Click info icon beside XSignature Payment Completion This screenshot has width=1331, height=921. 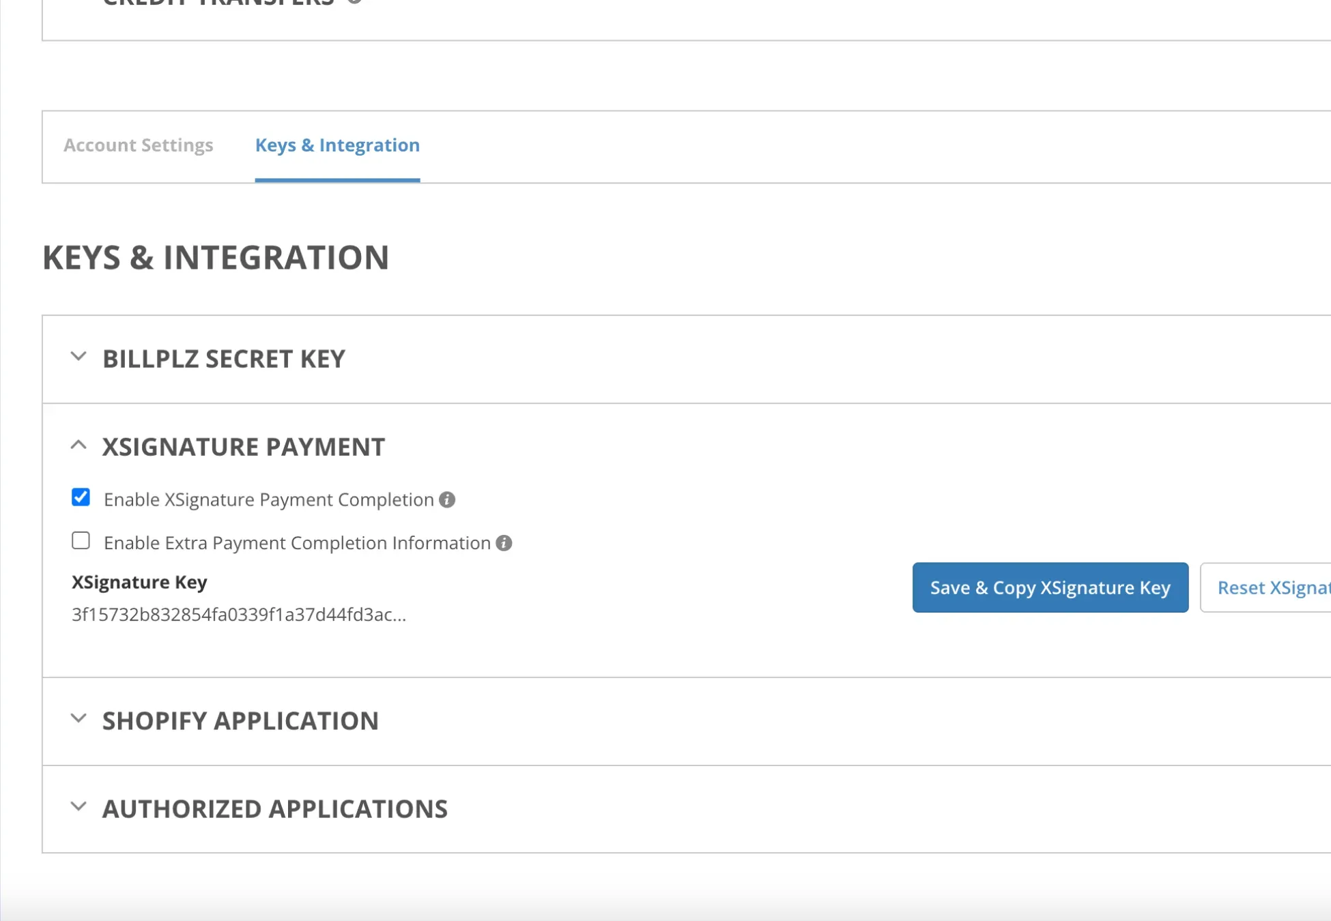(x=447, y=500)
